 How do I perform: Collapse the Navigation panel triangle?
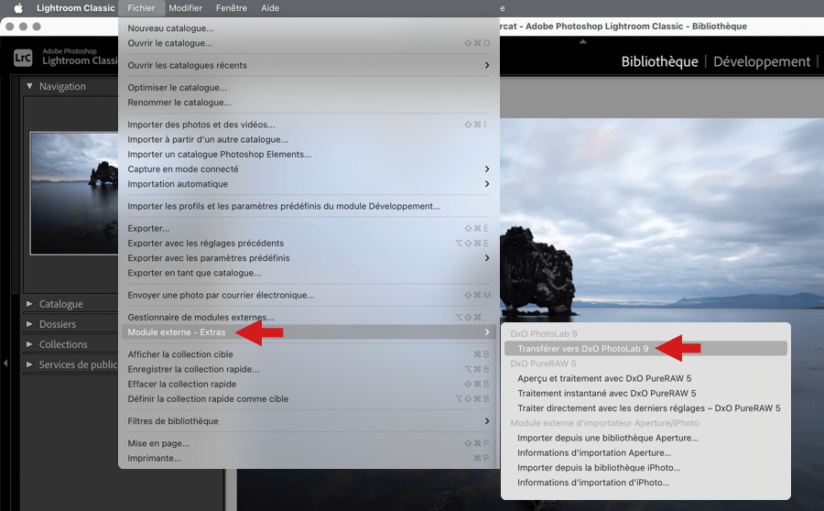coord(29,86)
